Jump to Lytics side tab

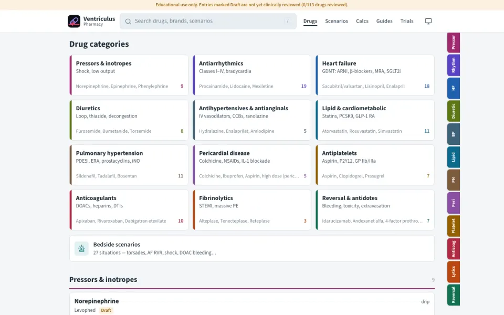coord(454,271)
